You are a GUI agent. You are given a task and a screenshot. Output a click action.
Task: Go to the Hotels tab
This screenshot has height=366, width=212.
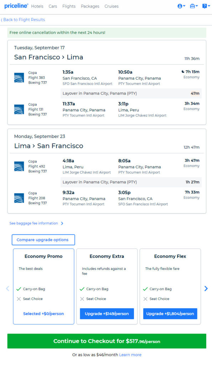[x=37, y=6]
